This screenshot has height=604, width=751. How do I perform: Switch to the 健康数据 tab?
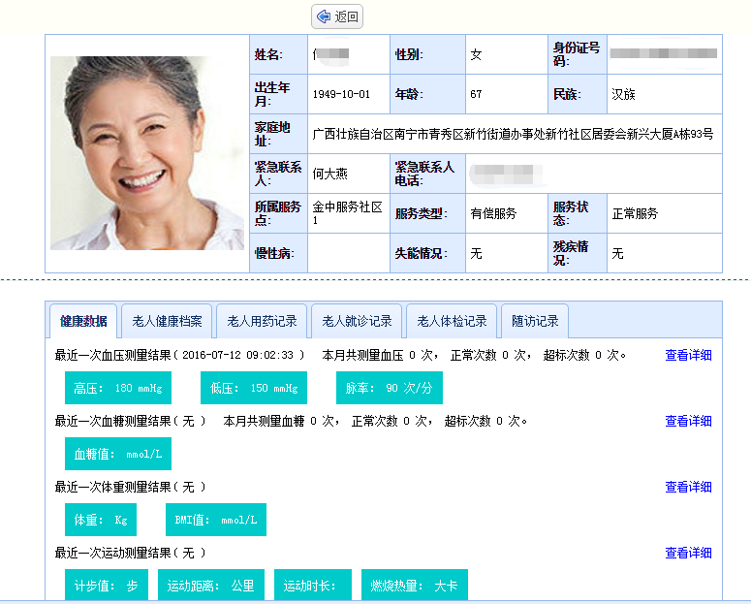(x=83, y=321)
